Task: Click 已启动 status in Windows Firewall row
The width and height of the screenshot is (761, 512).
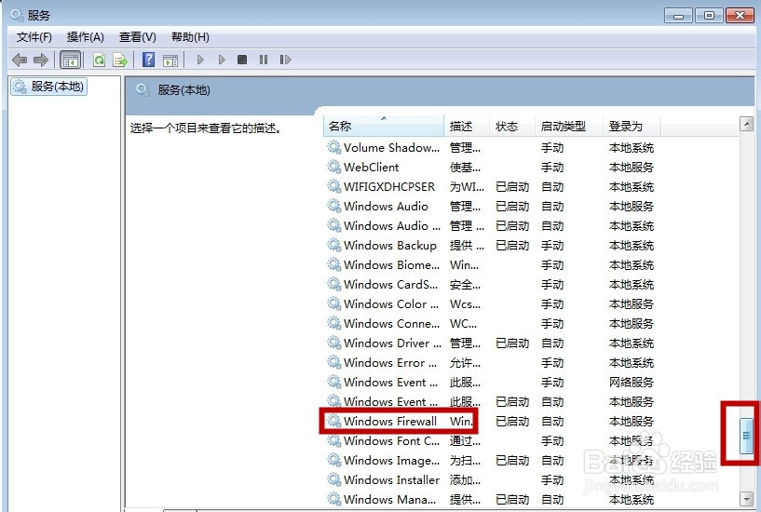Action: (x=512, y=422)
